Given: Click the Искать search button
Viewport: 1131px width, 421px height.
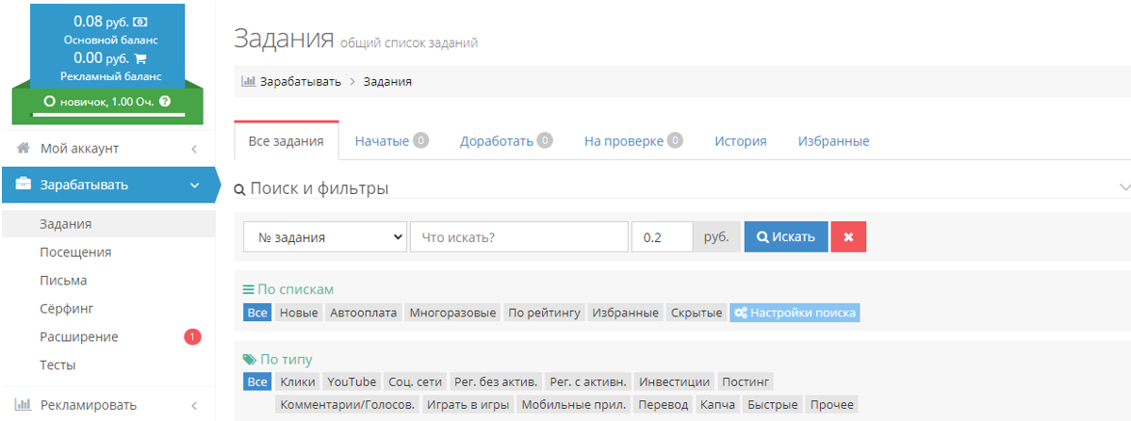Looking at the screenshot, I should coord(786,237).
